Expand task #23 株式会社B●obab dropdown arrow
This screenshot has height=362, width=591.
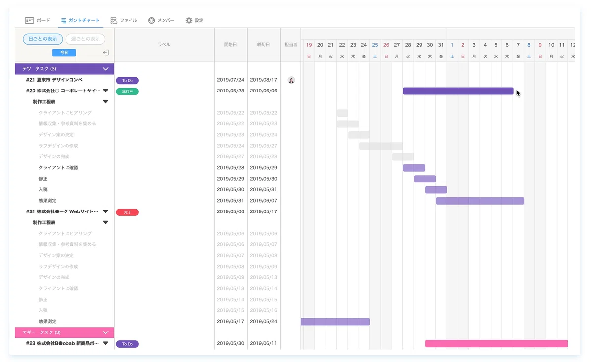click(x=105, y=344)
